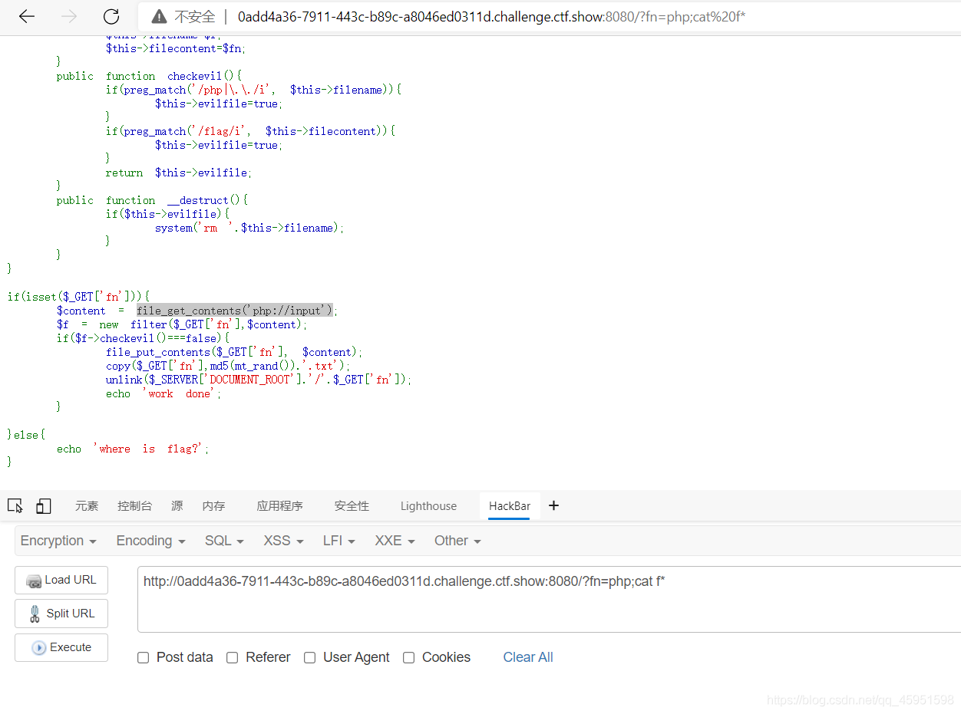Switch to the 应用程序 DevTools tab
Image resolution: width=961 pixels, height=714 pixels.
click(x=279, y=506)
